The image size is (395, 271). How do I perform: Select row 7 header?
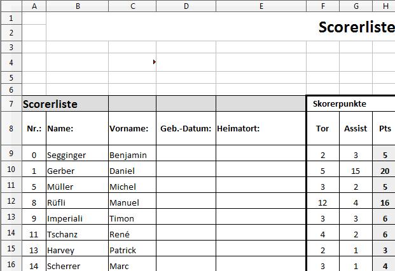(x=11, y=103)
